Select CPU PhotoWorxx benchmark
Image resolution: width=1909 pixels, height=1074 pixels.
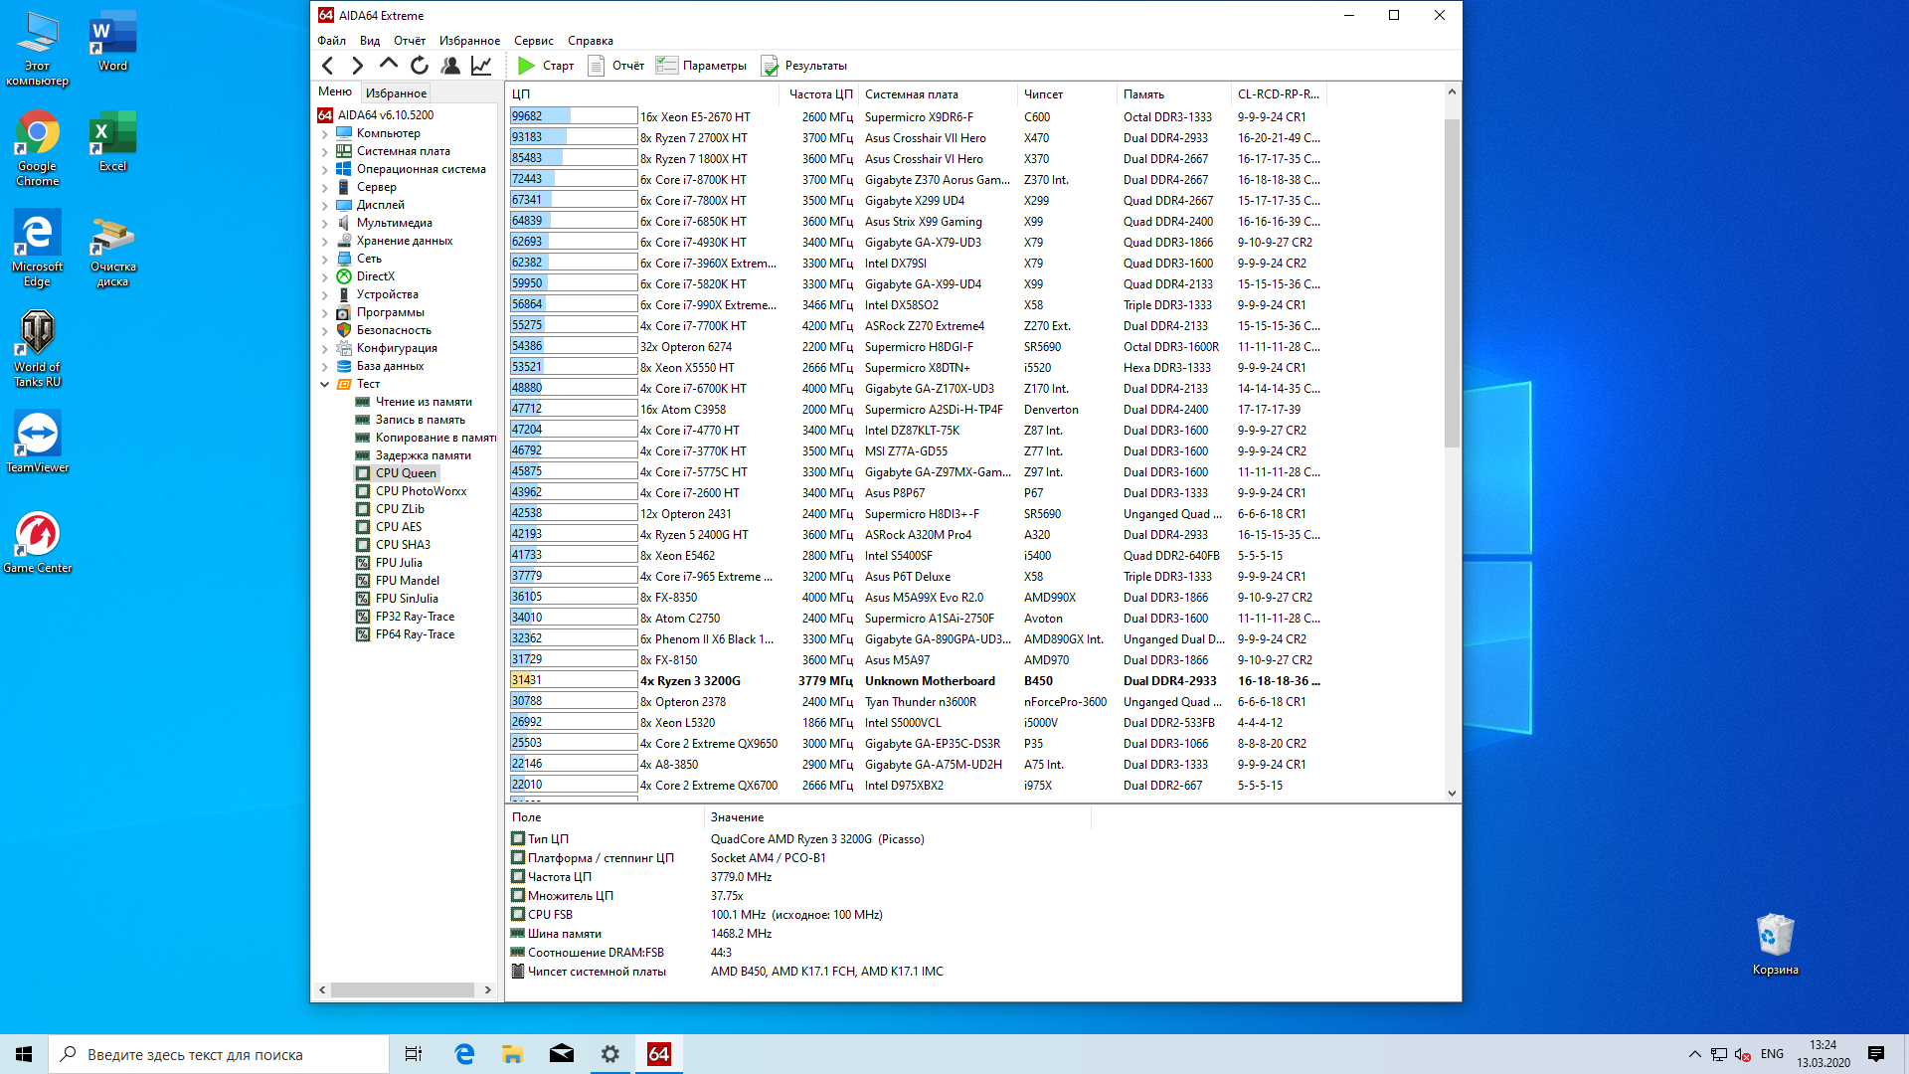click(x=421, y=491)
